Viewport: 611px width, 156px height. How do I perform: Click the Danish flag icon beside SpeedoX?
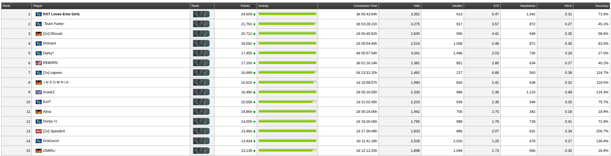click(x=39, y=131)
